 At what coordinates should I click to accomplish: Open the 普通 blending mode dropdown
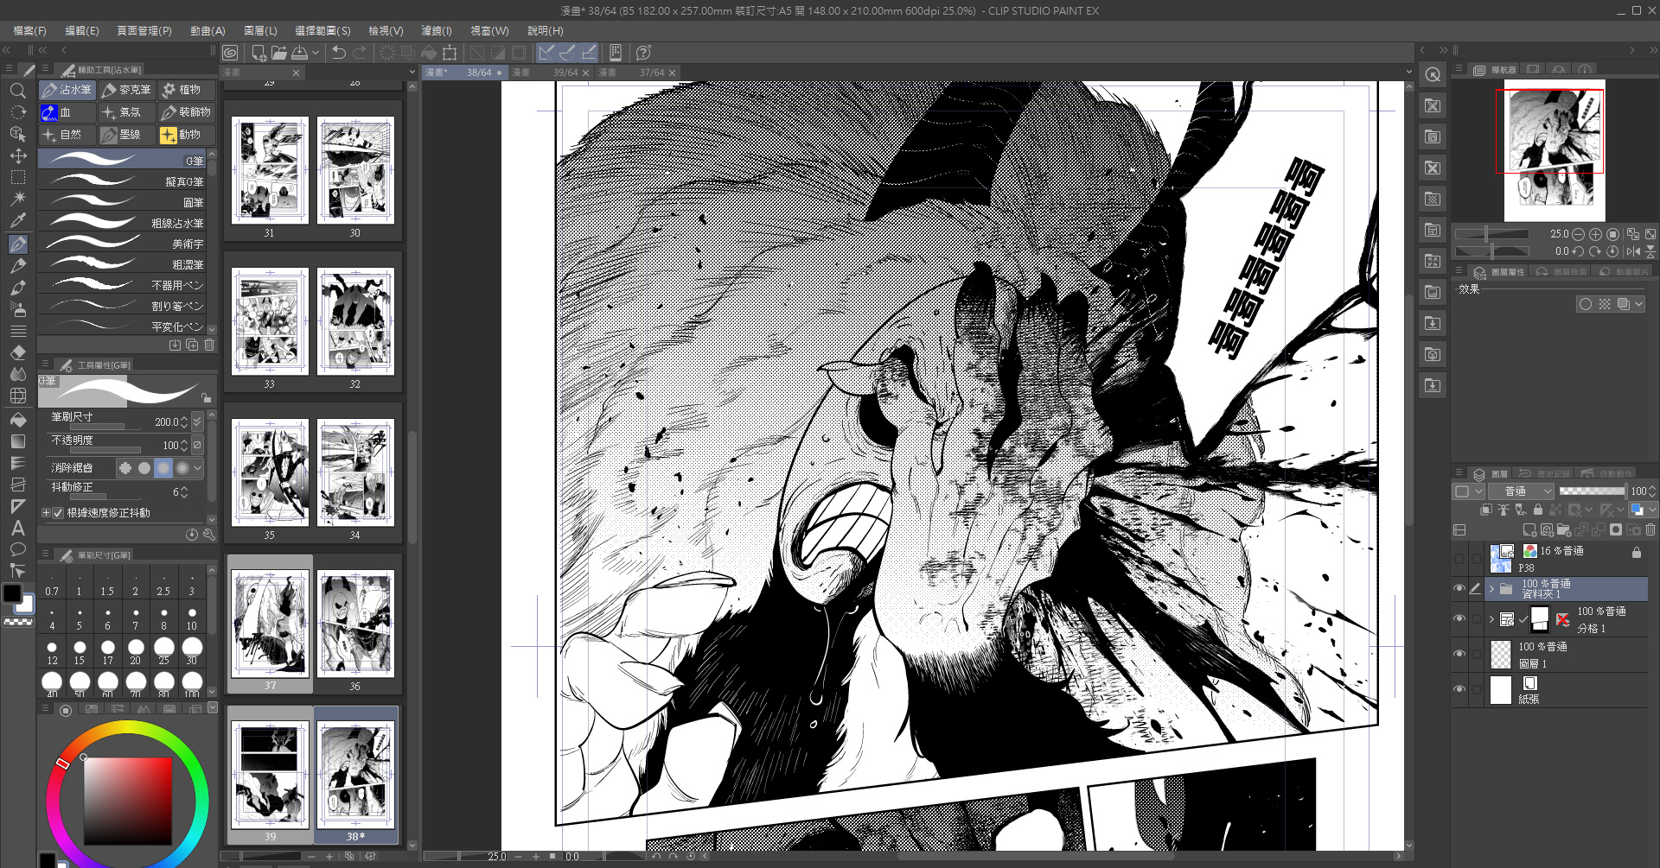1521,491
